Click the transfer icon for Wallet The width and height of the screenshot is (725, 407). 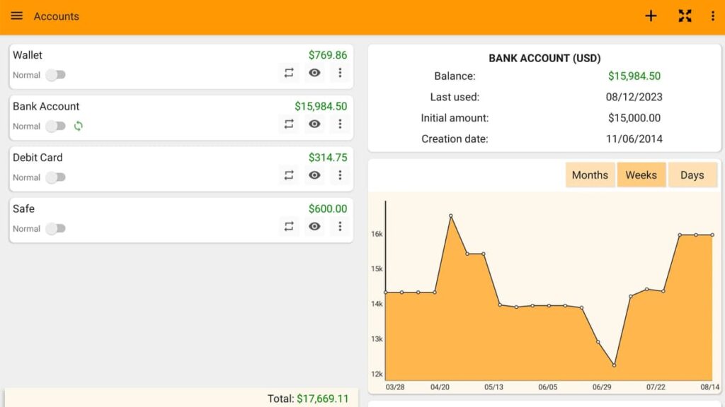click(x=289, y=73)
